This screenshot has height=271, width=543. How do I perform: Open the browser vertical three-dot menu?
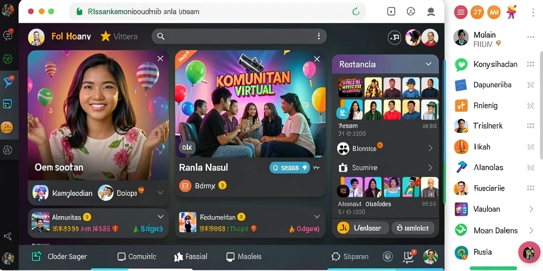click(533, 12)
